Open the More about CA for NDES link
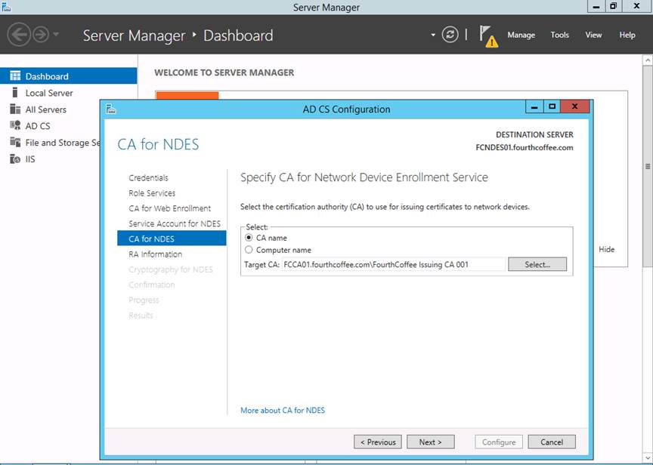 coord(283,411)
